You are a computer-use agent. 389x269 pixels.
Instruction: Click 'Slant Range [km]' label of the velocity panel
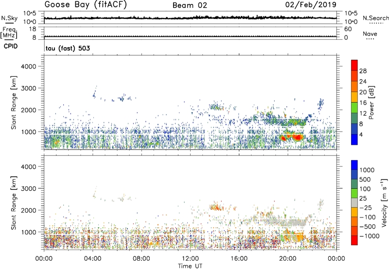[x=14, y=203]
